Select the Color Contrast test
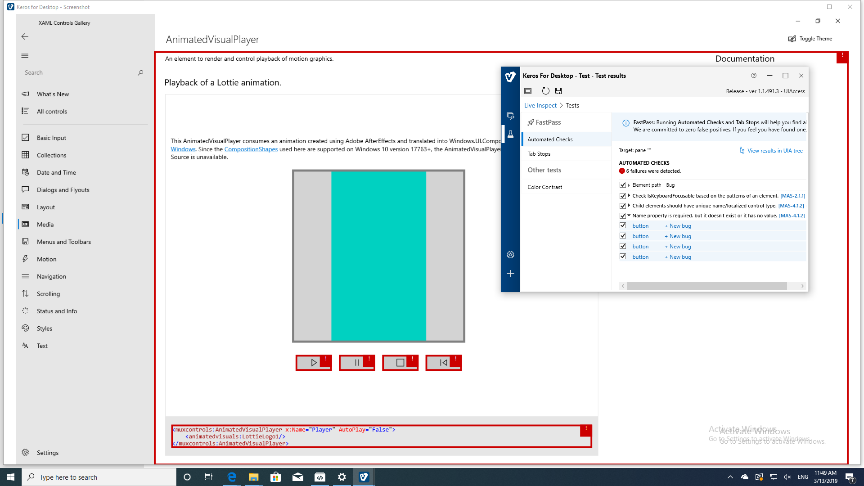 pos(544,187)
